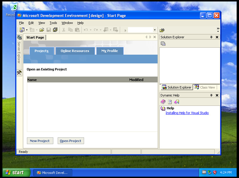
Task: Open the Tools menu
Action: click(53, 23)
